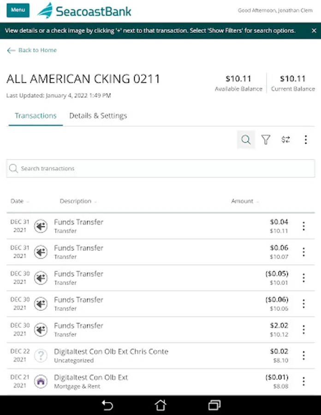
Task: Click the Search transactions field
Action: pyautogui.click(x=160, y=169)
